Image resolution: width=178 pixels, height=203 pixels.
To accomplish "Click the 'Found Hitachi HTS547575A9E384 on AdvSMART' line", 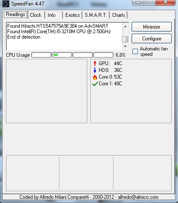I will point(58,26).
